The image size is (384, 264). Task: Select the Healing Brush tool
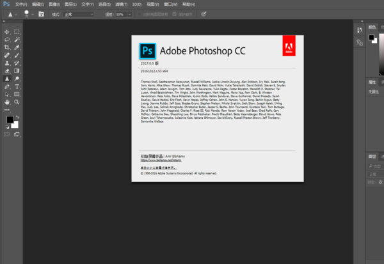coord(7,56)
